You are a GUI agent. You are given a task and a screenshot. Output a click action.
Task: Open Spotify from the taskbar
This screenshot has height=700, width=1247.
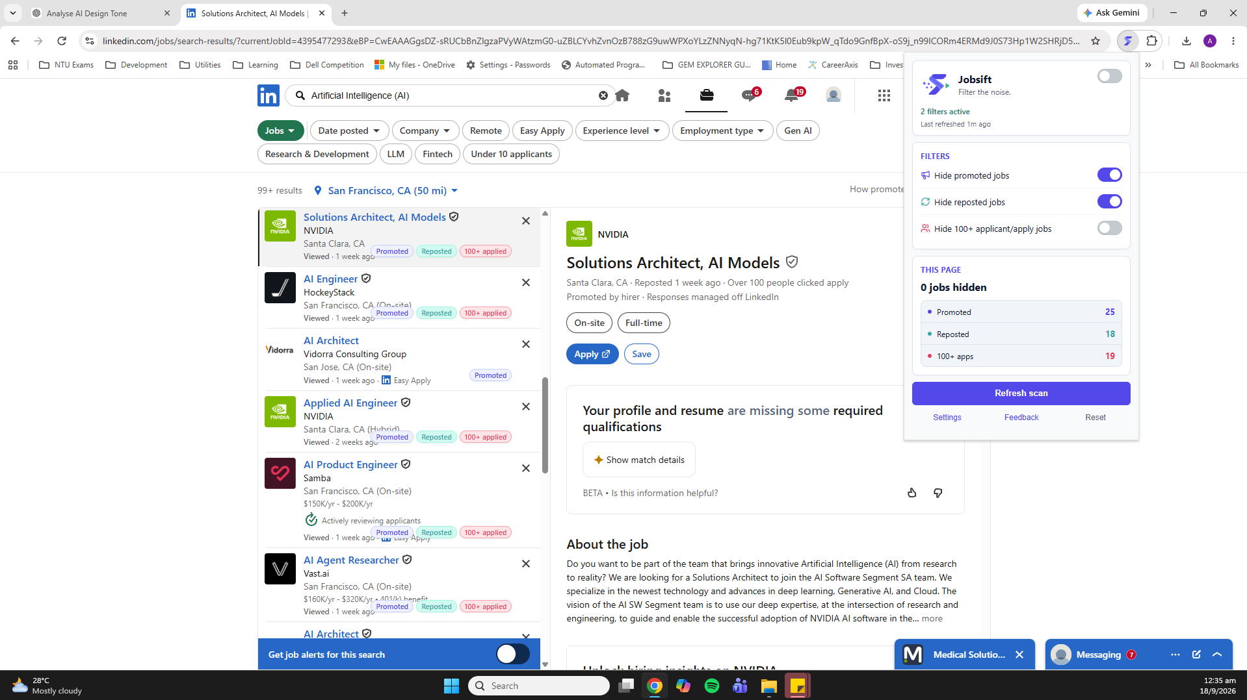712,686
